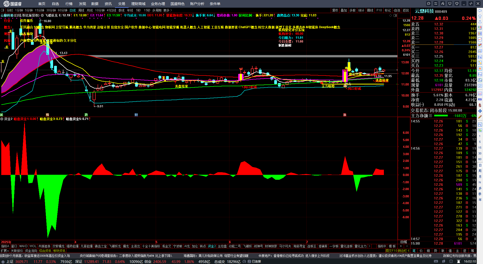The height and width of the screenshot is (264, 483).
Task: Click the connection status icon beside 已连接
Action: point(249,261)
